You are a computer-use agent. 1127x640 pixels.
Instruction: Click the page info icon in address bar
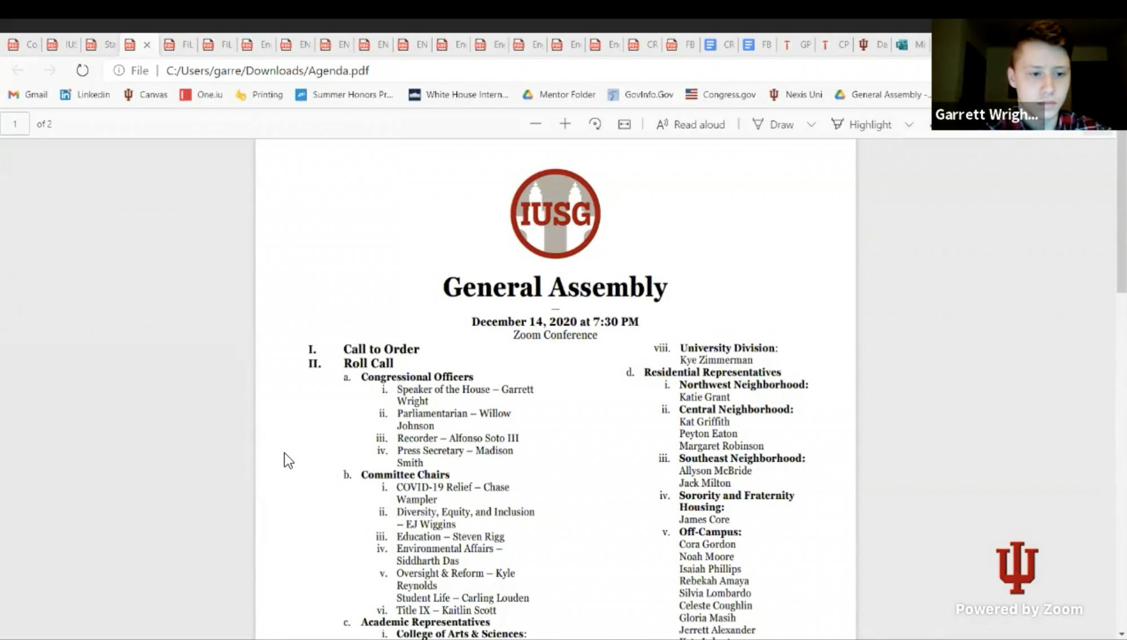[x=118, y=70]
